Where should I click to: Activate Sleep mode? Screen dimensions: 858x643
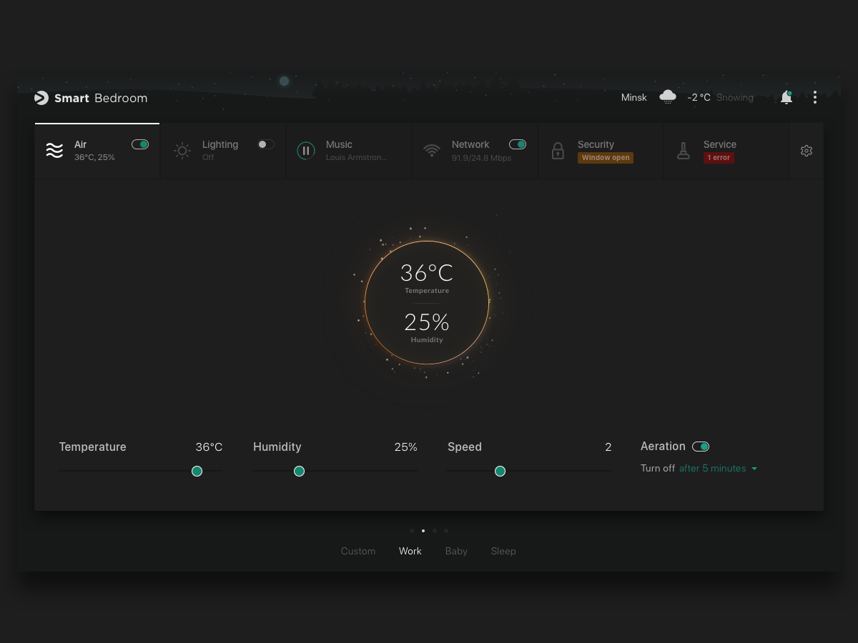click(503, 551)
